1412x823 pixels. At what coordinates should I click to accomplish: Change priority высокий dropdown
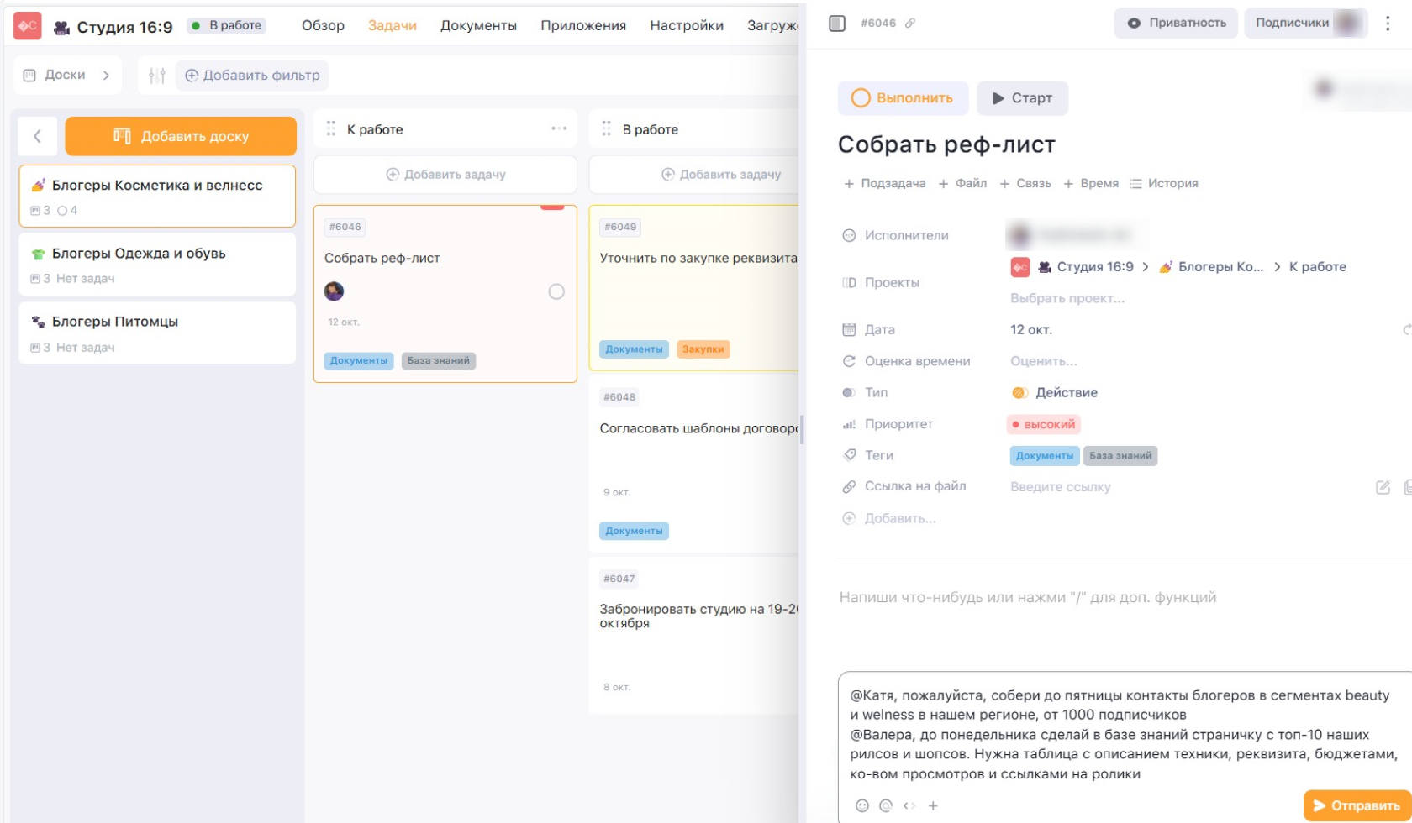pyautogui.click(x=1043, y=424)
